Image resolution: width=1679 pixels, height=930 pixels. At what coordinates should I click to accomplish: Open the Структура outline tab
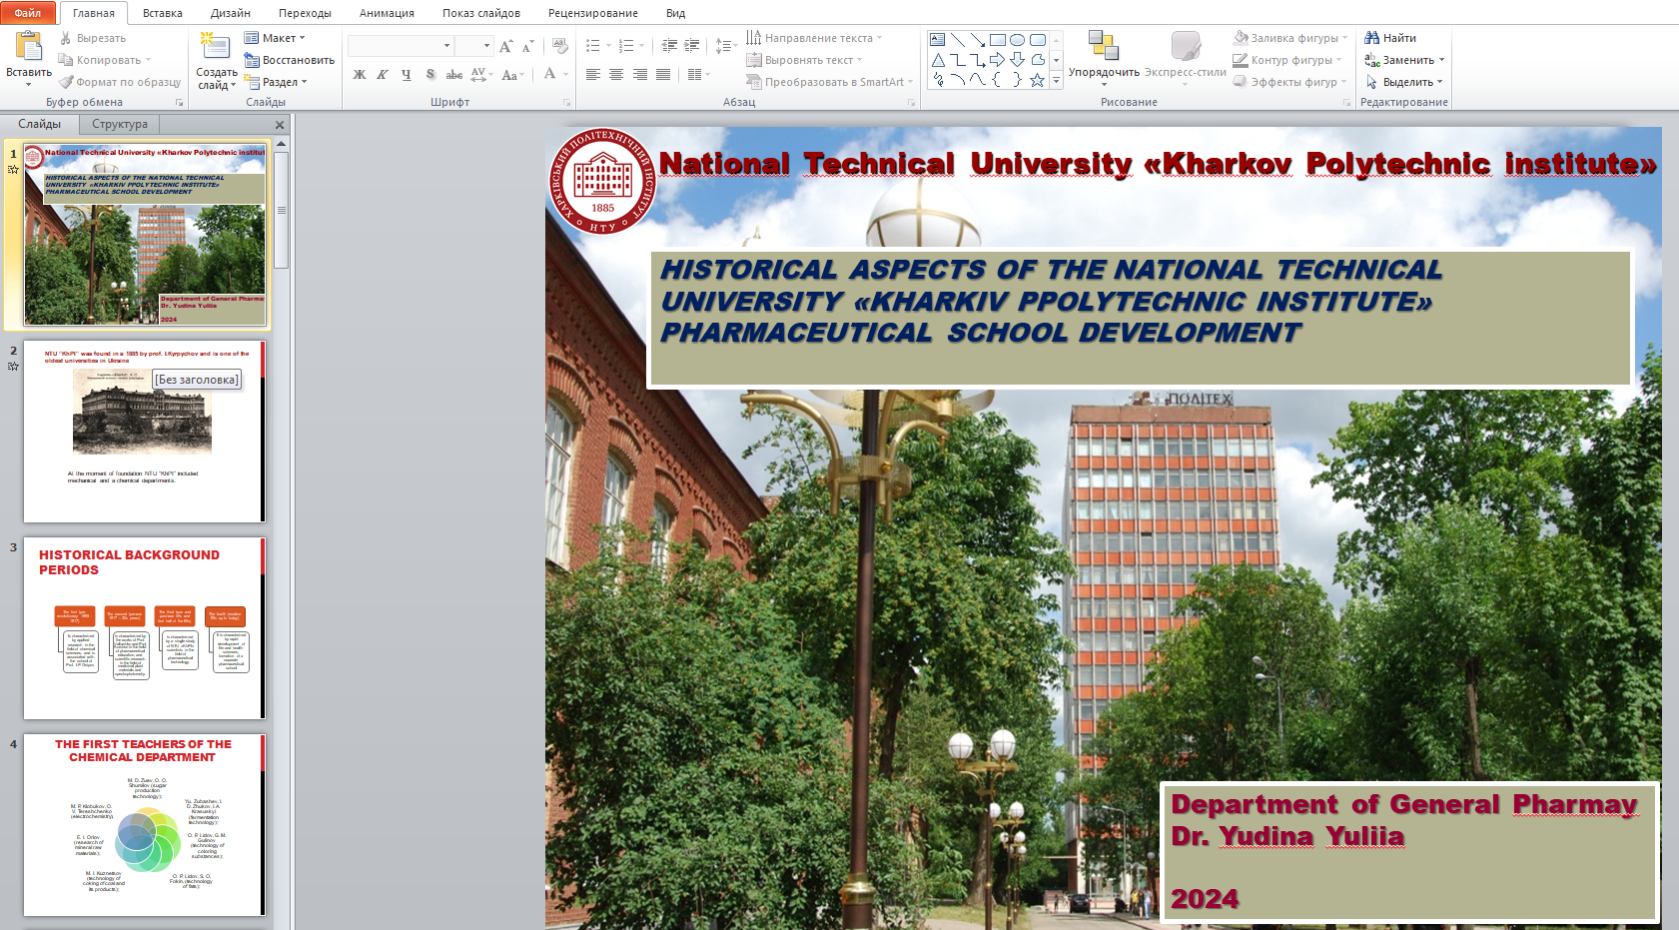(119, 124)
